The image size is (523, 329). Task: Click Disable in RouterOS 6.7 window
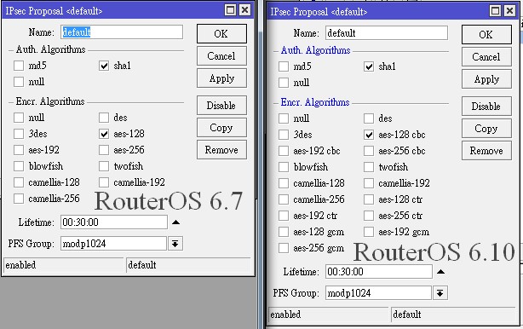[x=221, y=106]
